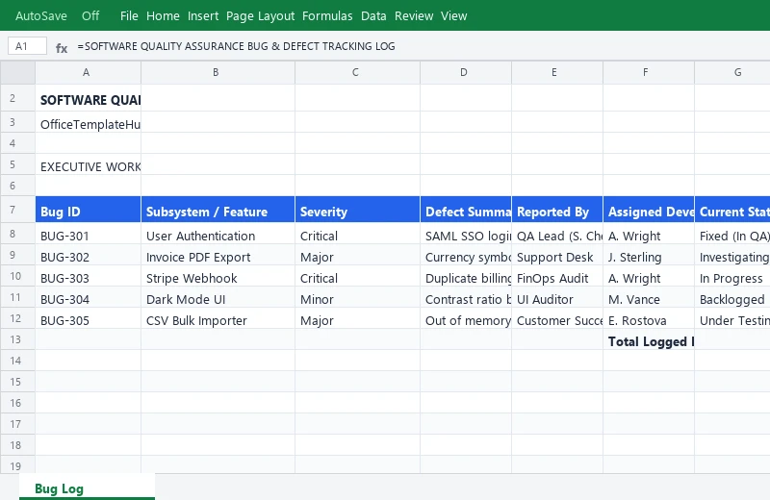Select cell BUG-302
The image size is (770, 500).
click(x=88, y=255)
